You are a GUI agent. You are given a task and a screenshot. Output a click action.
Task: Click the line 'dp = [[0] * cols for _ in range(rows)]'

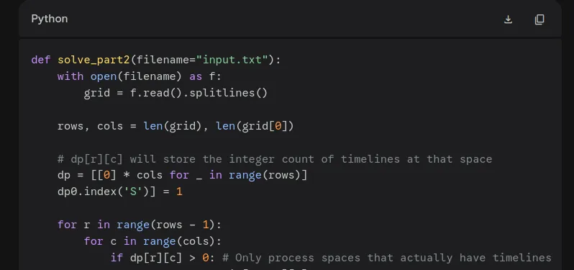182,175
